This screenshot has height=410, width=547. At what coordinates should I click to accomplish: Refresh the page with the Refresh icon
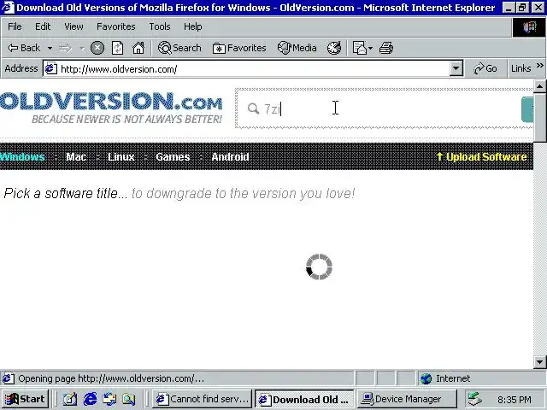118,48
